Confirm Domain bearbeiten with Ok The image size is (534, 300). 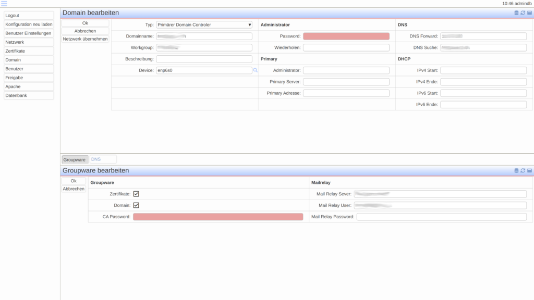[85, 23]
